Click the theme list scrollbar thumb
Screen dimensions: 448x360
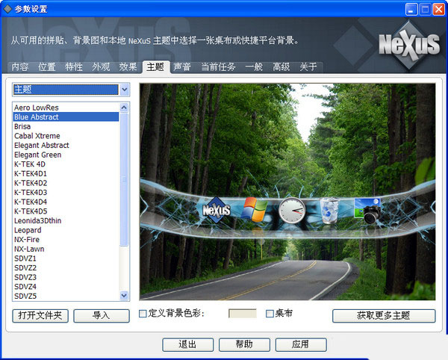point(124,179)
